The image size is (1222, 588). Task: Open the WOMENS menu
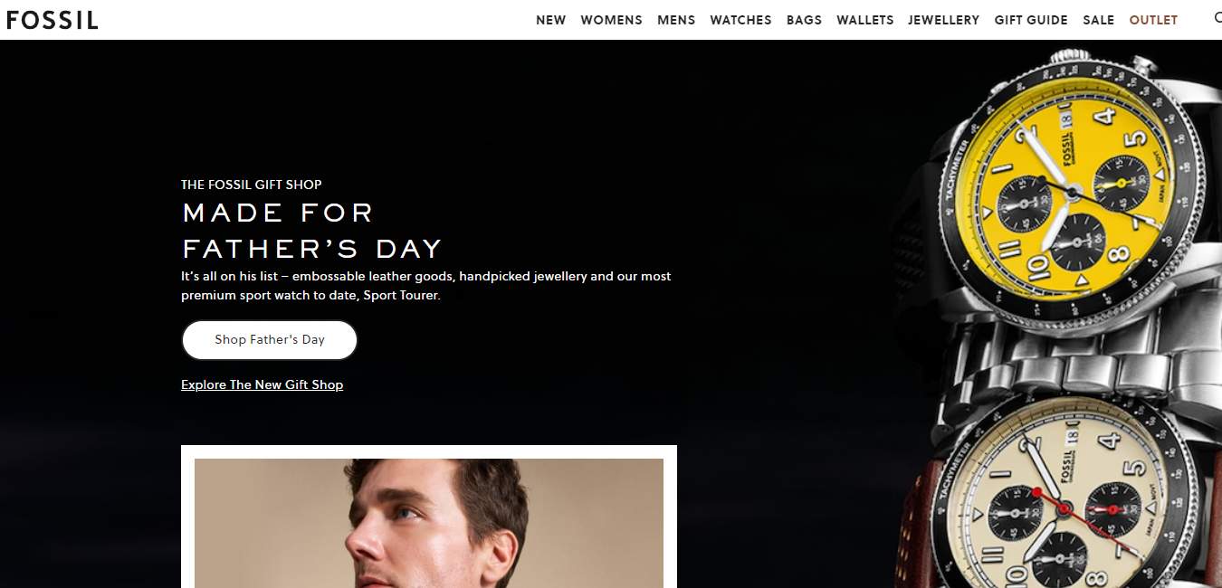coord(611,20)
